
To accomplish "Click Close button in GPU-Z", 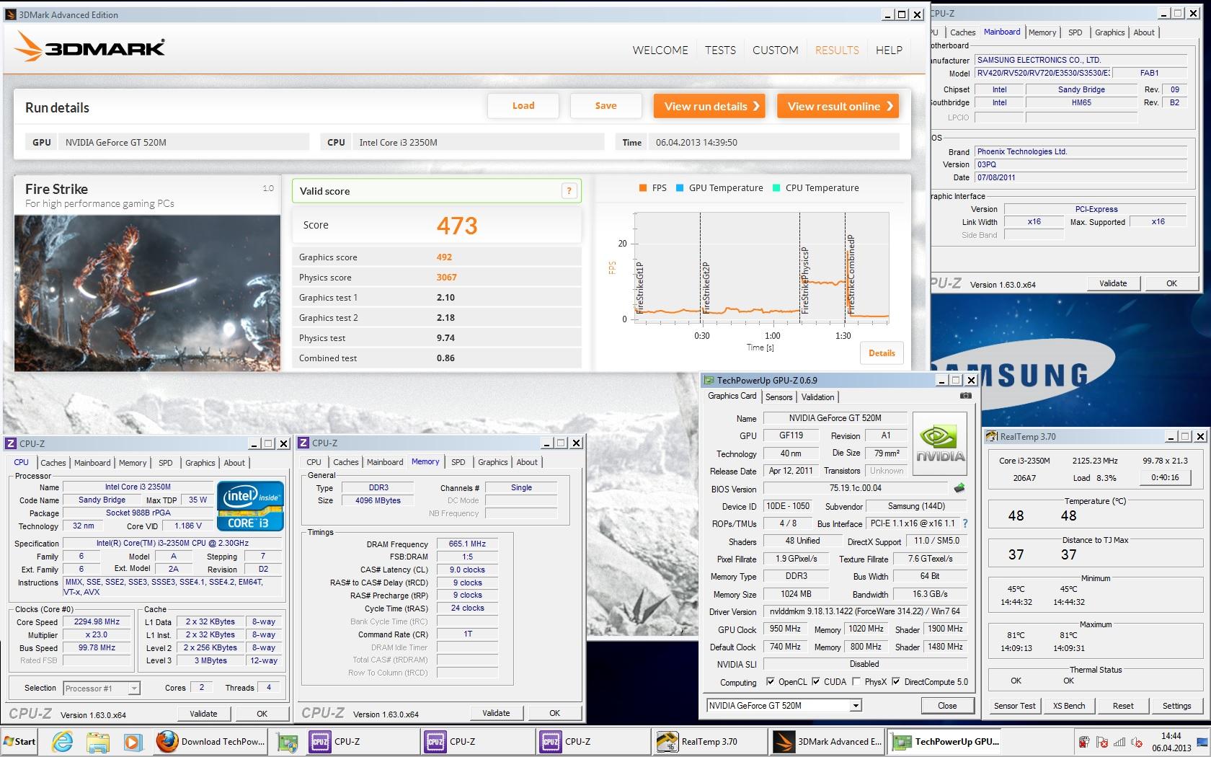I will [x=947, y=706].
